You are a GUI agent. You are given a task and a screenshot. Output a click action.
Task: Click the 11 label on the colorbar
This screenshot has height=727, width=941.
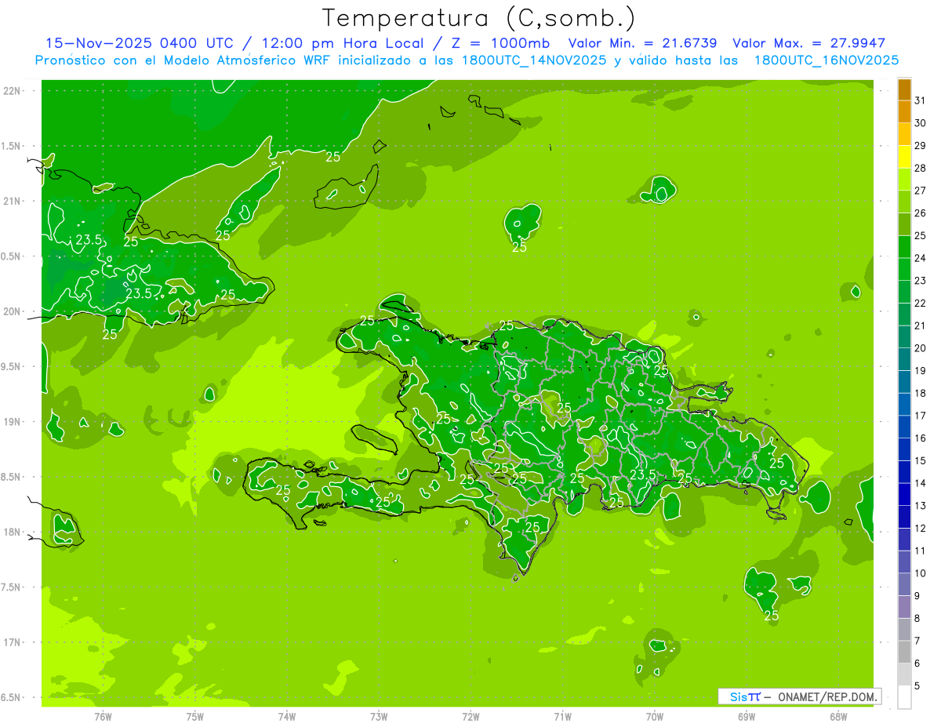(x=921, y=551)
